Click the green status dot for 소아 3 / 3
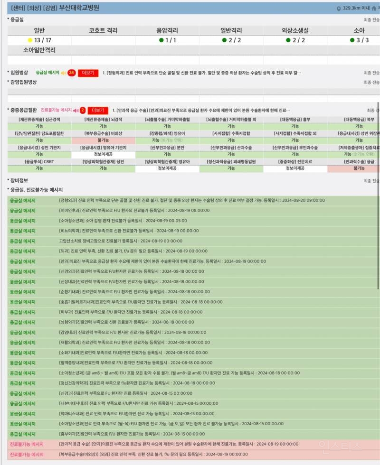Screen dimensions: 380x465 point(352,40)
